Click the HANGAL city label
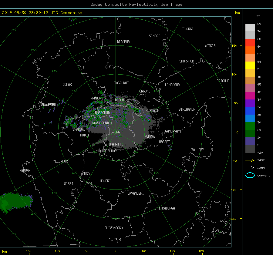Image resolution: width=273 pixels, height=255 pixels. (x=86, y=174)
